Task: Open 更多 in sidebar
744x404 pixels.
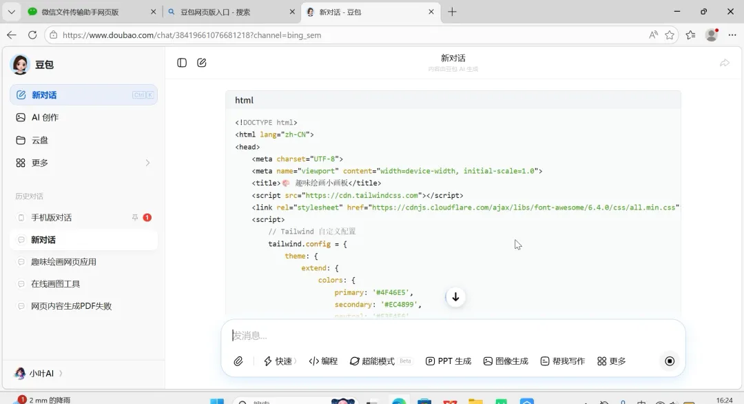Action: (x=83, y=163)
